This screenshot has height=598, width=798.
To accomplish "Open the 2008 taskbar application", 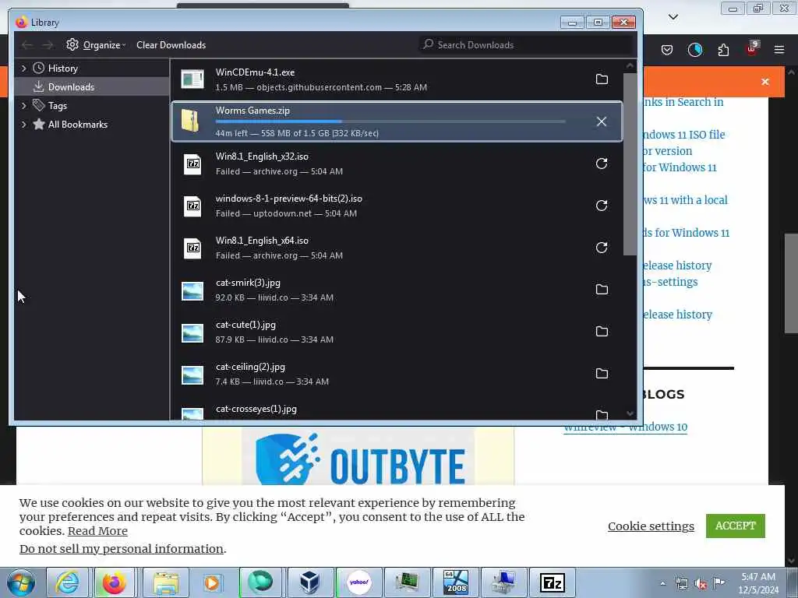I will (455, 582).
